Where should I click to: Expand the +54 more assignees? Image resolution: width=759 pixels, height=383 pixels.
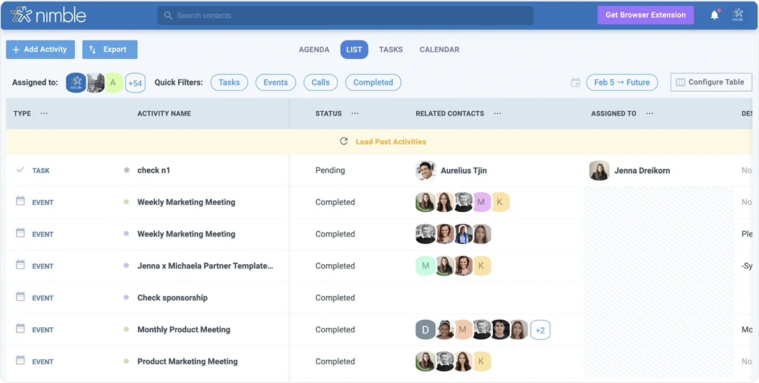135,83
